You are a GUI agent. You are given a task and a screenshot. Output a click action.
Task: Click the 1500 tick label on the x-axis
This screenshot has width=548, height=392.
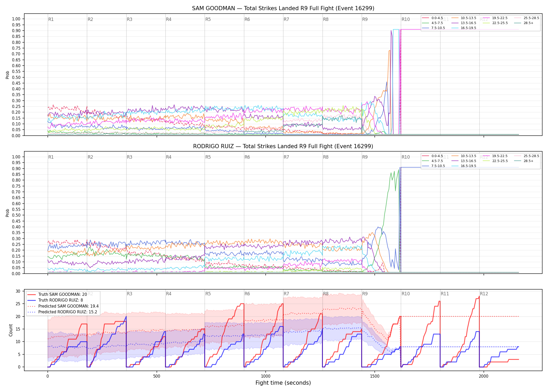375,376
